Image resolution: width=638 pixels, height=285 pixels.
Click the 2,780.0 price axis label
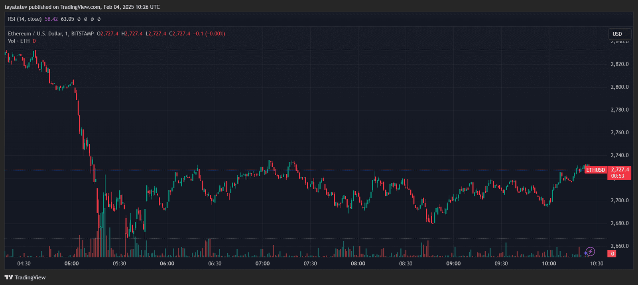[620, 110]
